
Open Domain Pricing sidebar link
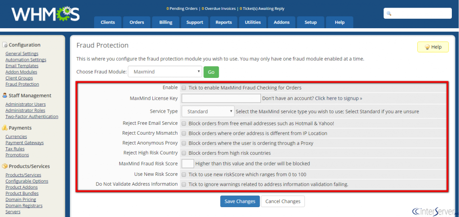[21, 200]
